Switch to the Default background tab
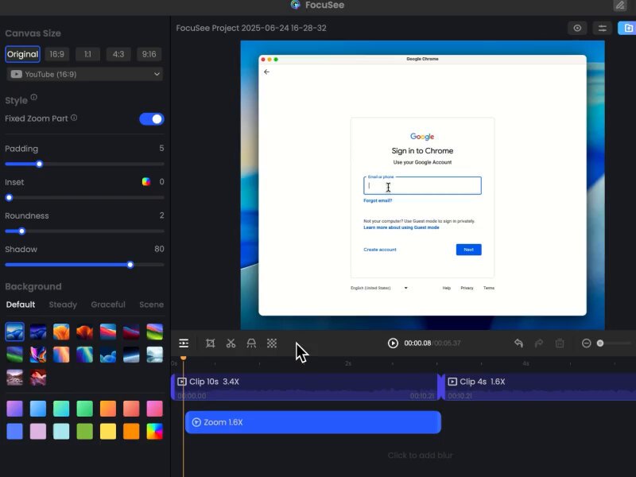Image resolution: width=636 pixels, height=477 pixels. [x=21, y=304]
